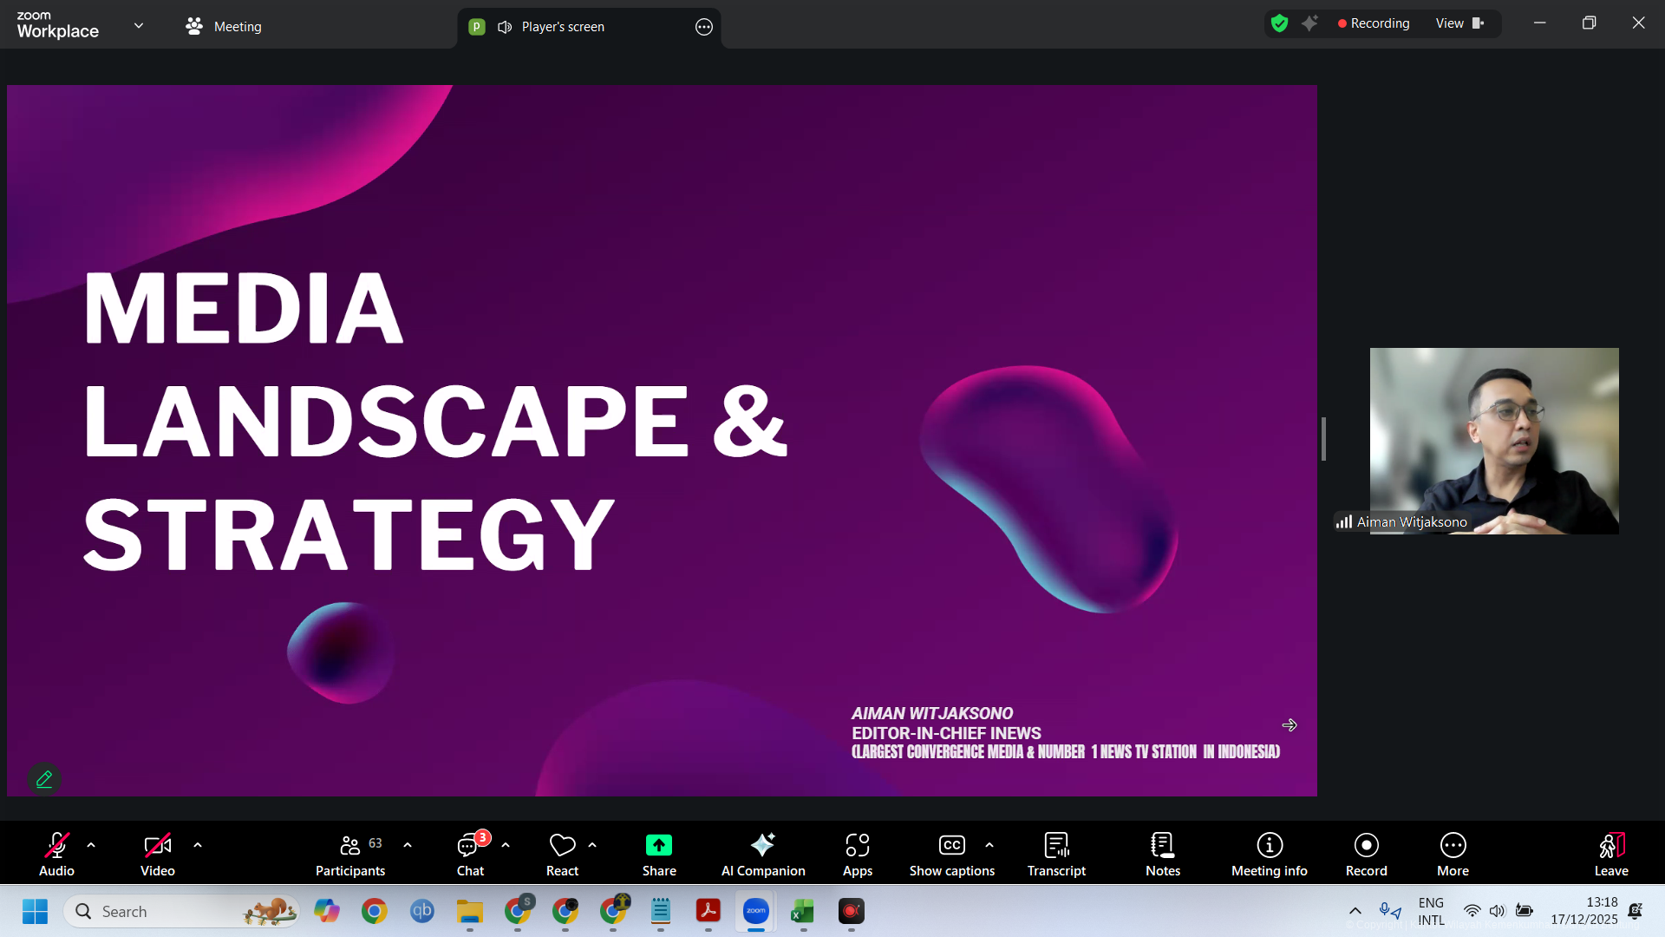Open caption language options via Show captions chevron
The width and height of the screenshot is (1665, 937).
tap(990, 845)
